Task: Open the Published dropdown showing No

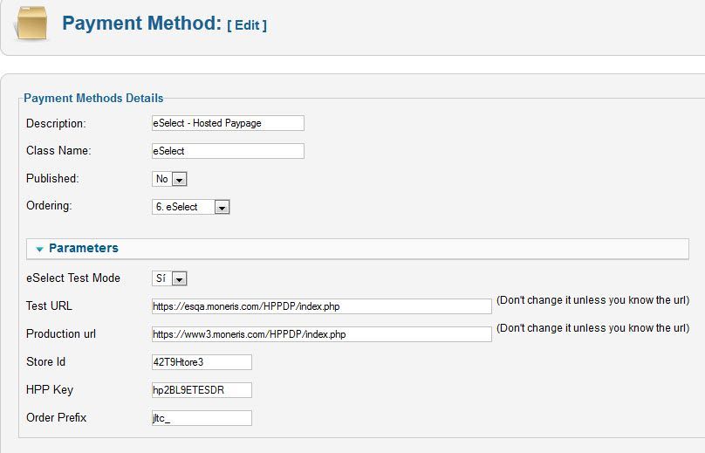Action: (169, 179)
